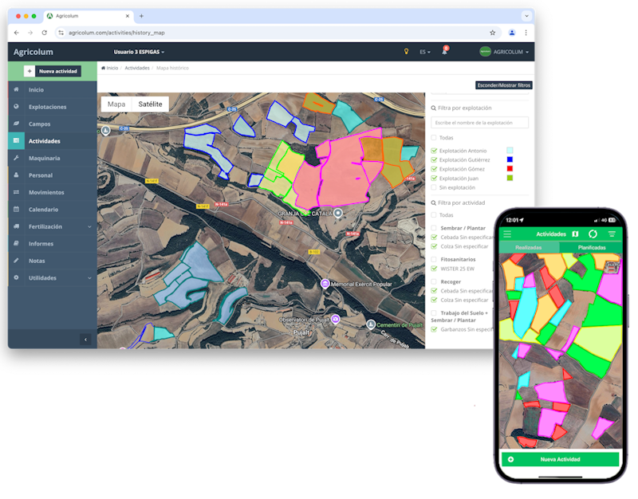Click the Esconder/Mostrar filtros button
Screen dimensions: 638x499
tap(502, 84)
